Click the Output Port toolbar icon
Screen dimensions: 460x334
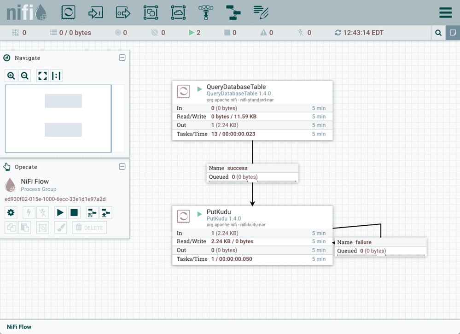click(x=123, y=12)
